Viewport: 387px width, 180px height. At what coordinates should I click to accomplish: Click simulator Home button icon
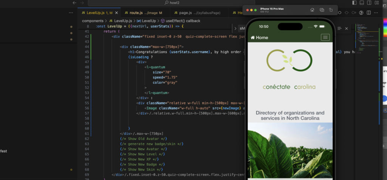tap(312, 10)
